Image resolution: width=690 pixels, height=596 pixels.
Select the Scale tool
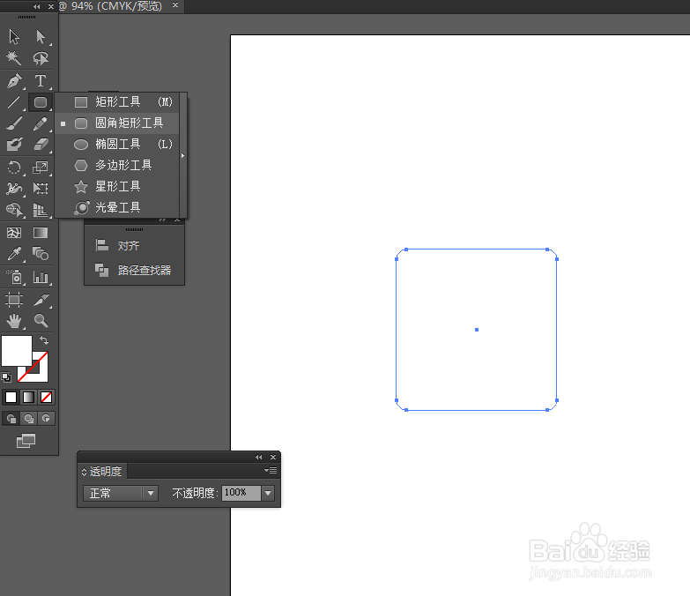(41, 168)
